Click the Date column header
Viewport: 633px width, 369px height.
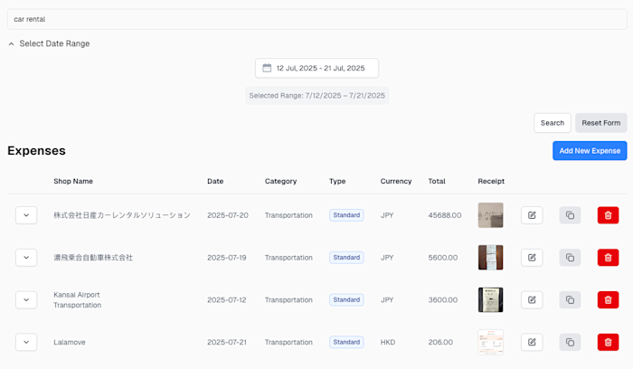215,181
